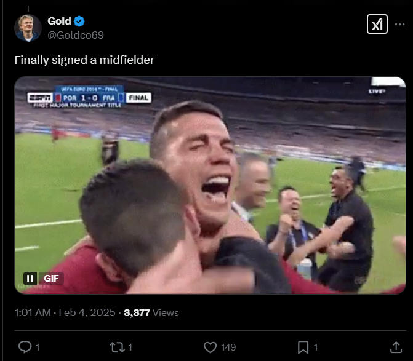413x361 pixels.
Task: Click the display name Gold
Action: pyautogui.click(x=59, y=22)
